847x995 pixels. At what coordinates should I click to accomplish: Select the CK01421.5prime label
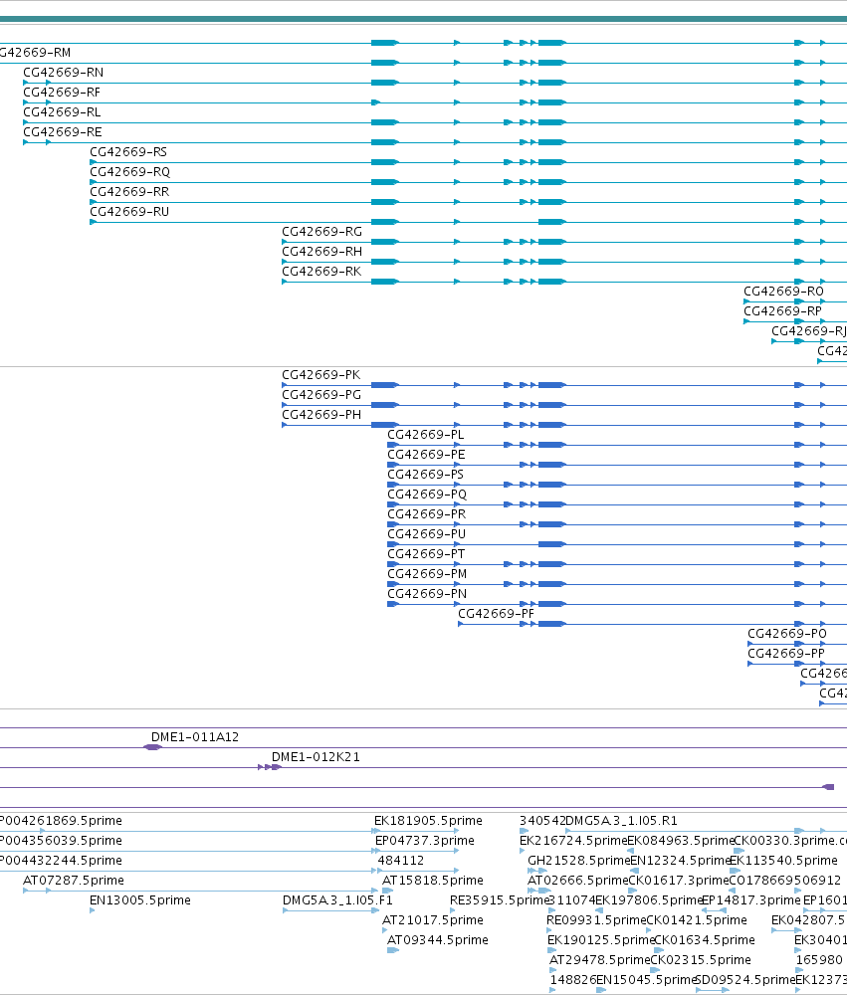coord(696,920)
